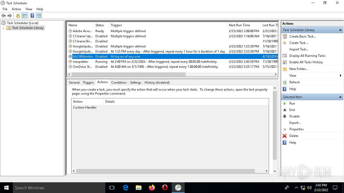Click the Display All Running Tasks icon

285,56
